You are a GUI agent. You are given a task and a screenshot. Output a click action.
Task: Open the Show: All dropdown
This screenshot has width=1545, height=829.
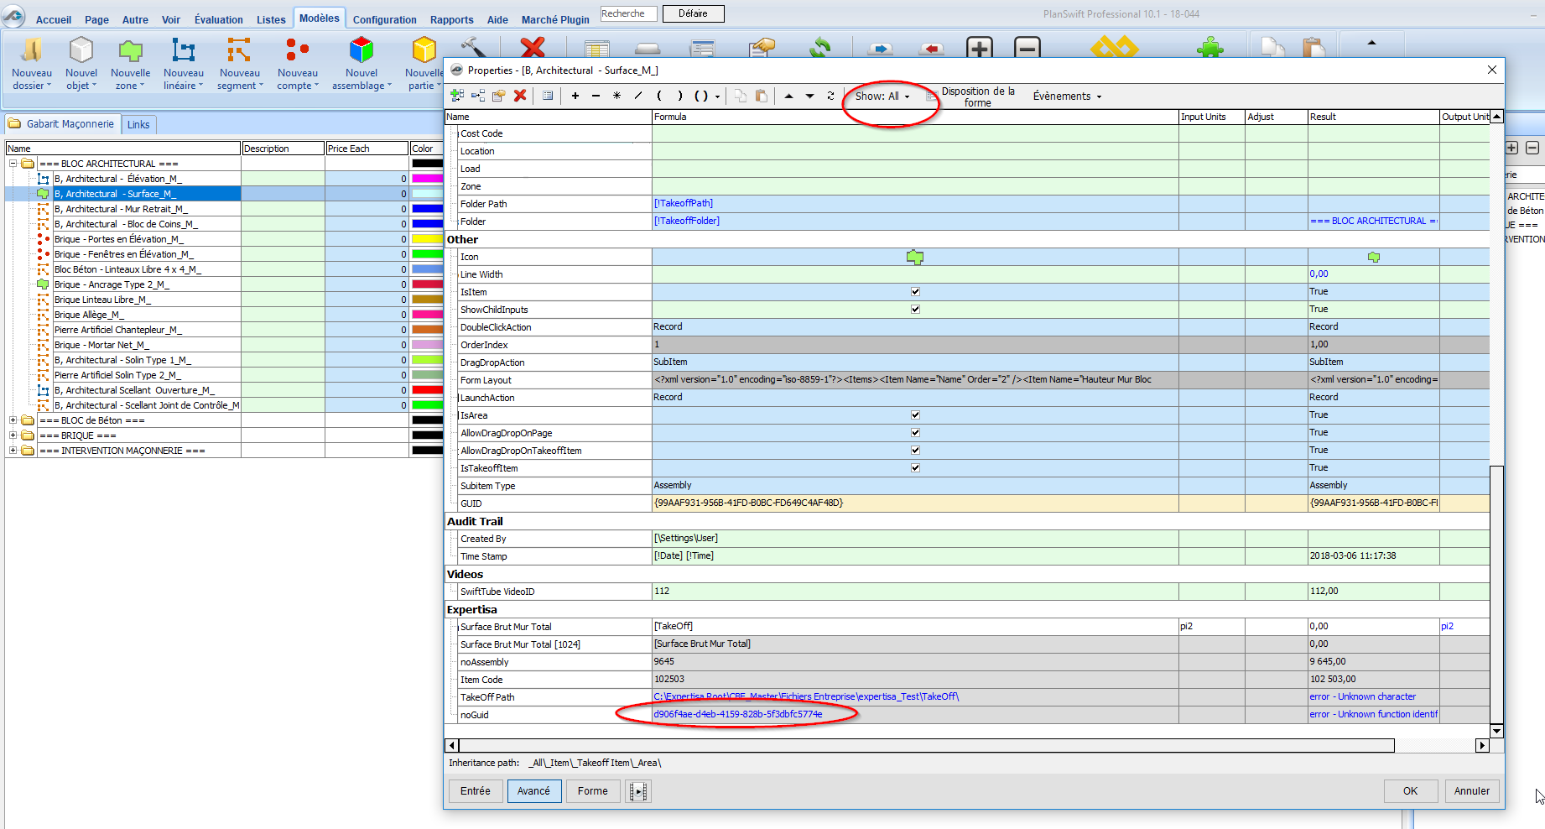click(882, 96)
